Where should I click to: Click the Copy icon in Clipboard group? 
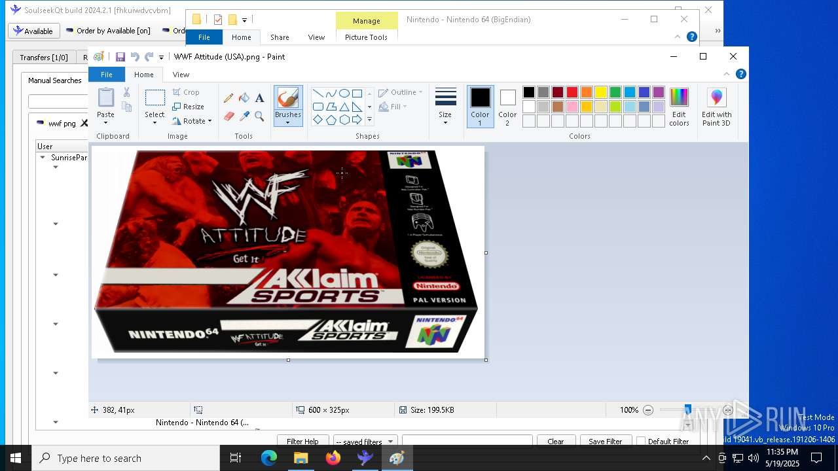[126, 107]
